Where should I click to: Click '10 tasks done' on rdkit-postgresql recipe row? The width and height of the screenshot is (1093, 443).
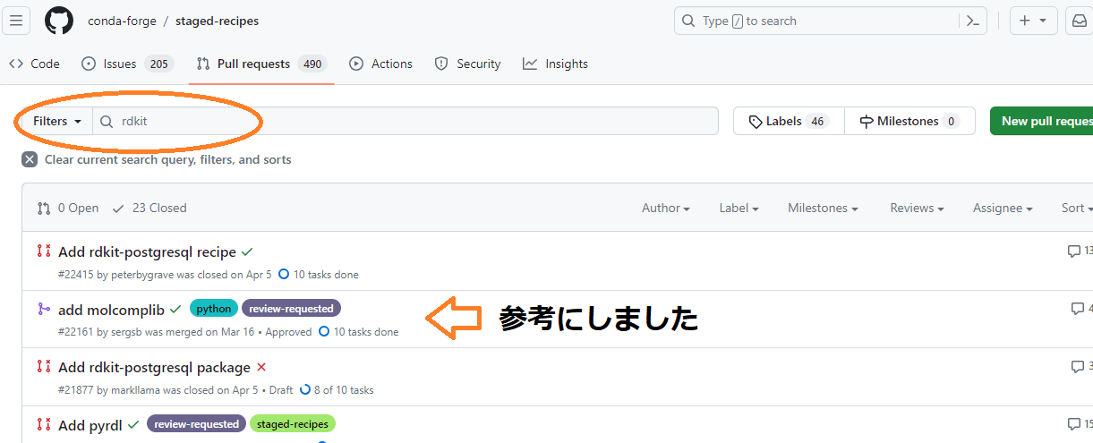point(318,275)
